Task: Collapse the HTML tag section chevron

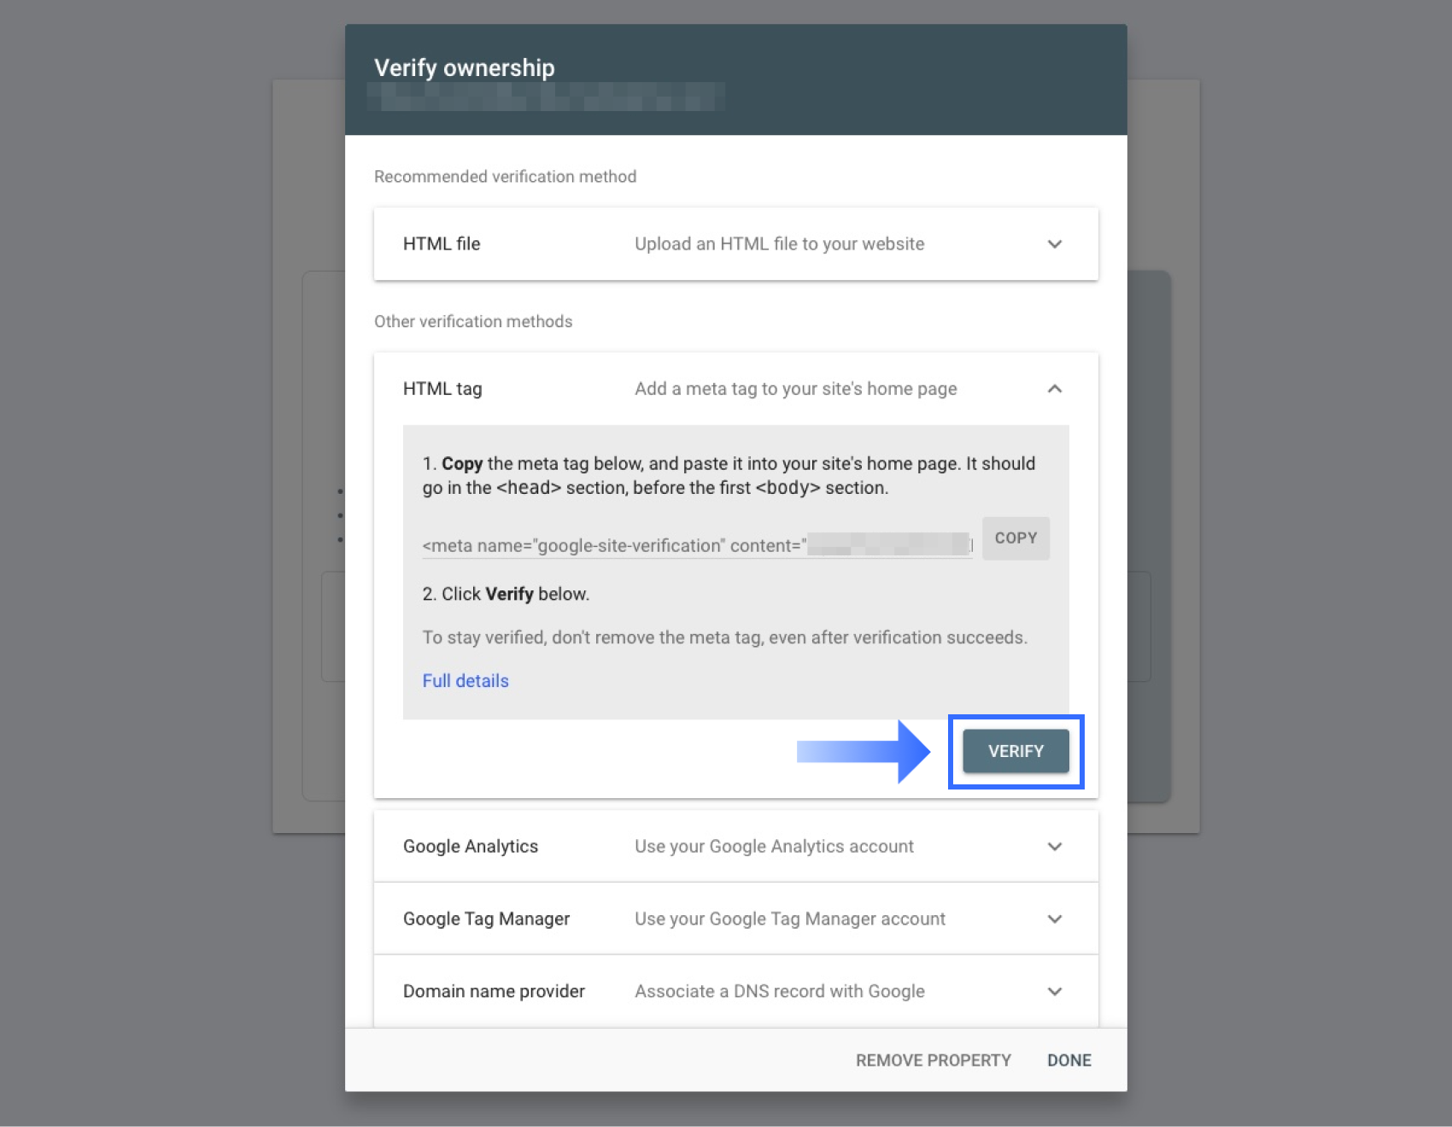Action: [x=1055, y=389]
